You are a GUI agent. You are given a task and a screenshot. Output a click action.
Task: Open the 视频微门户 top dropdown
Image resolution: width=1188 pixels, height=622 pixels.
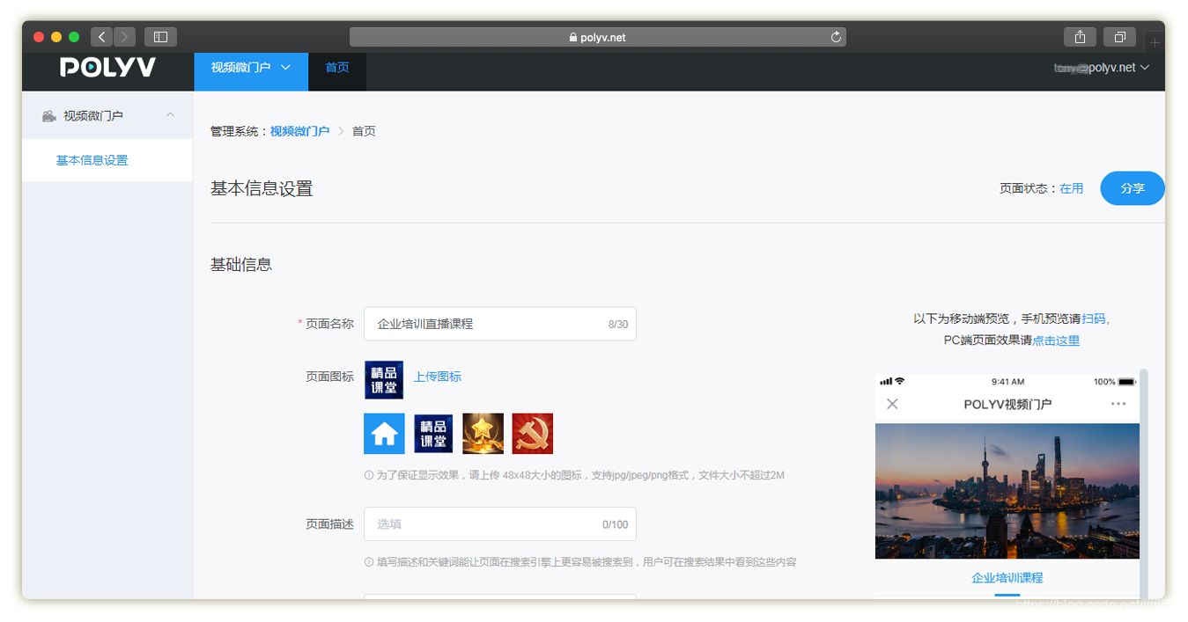[x=251, y=68]
